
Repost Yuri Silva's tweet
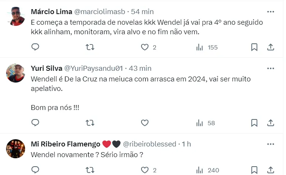point(90,123)
